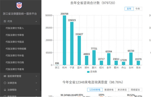
Task: Expand the 法律咨询 section chevron
Action: click(x=36, y=83)
